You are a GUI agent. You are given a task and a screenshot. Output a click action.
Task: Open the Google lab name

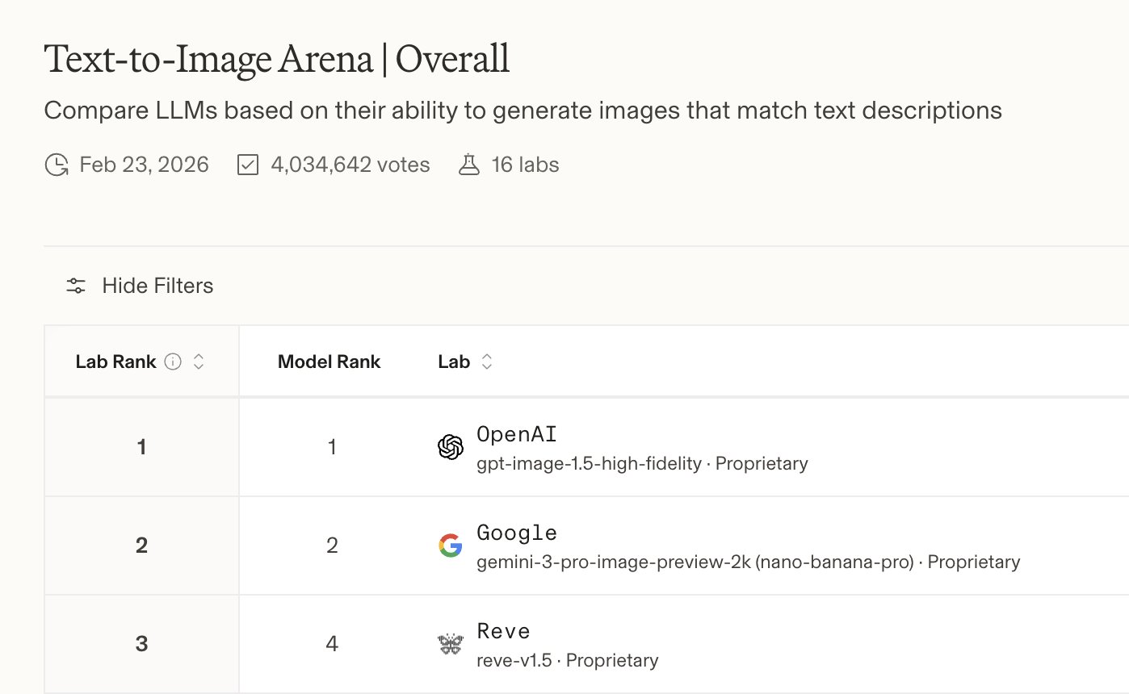pyautogui.click(x=517, y=533)
